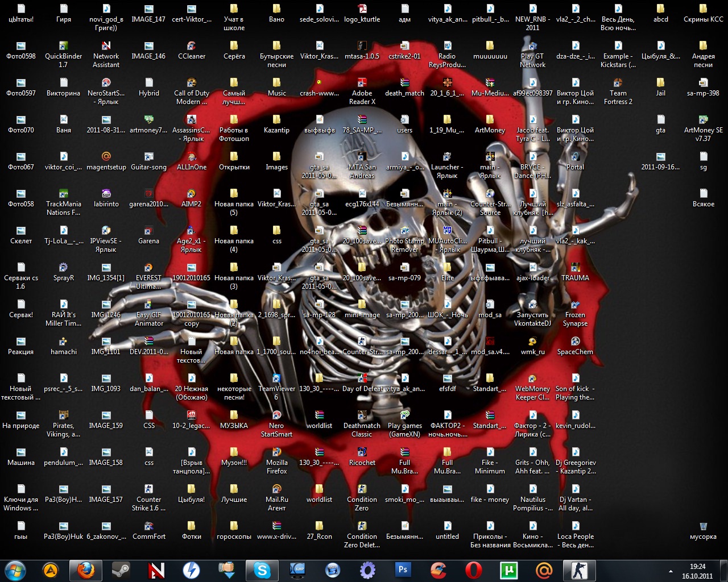Open the МУЗЫКА folder
This screenshot has height=582, width=728.
click(234, 420)
